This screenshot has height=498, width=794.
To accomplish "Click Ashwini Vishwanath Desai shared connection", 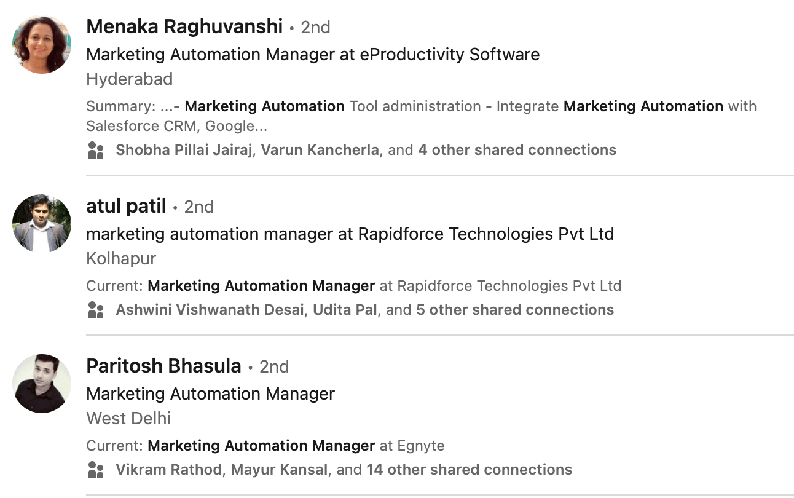I will click(x=210, y=310).
